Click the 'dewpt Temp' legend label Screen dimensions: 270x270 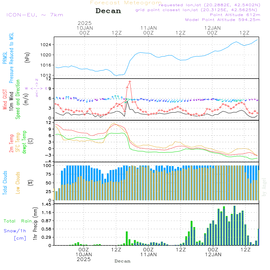pyautogui.click(x=24, y=142)
